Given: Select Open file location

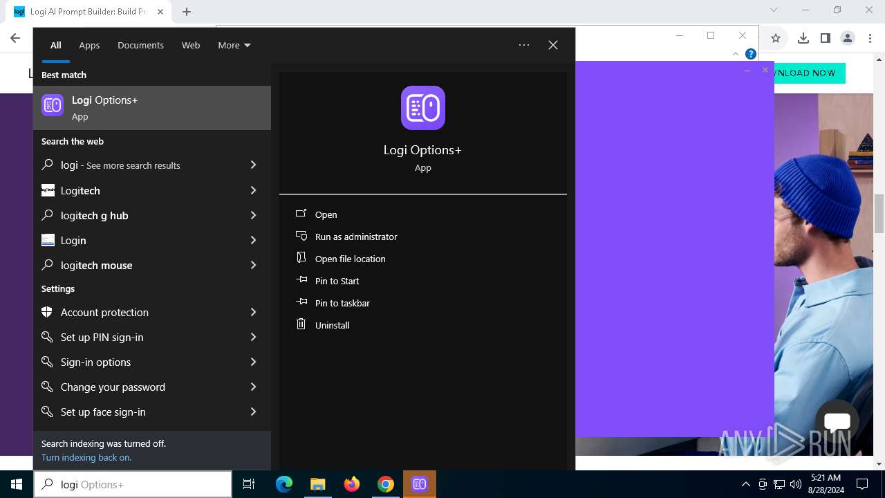Looking at the screenshot, I should (351, 259).
